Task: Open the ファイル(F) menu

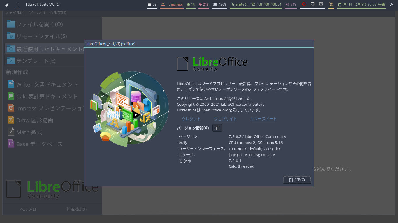Action: (15, 12)
